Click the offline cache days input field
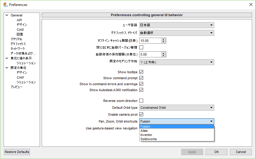 (150, 41)
